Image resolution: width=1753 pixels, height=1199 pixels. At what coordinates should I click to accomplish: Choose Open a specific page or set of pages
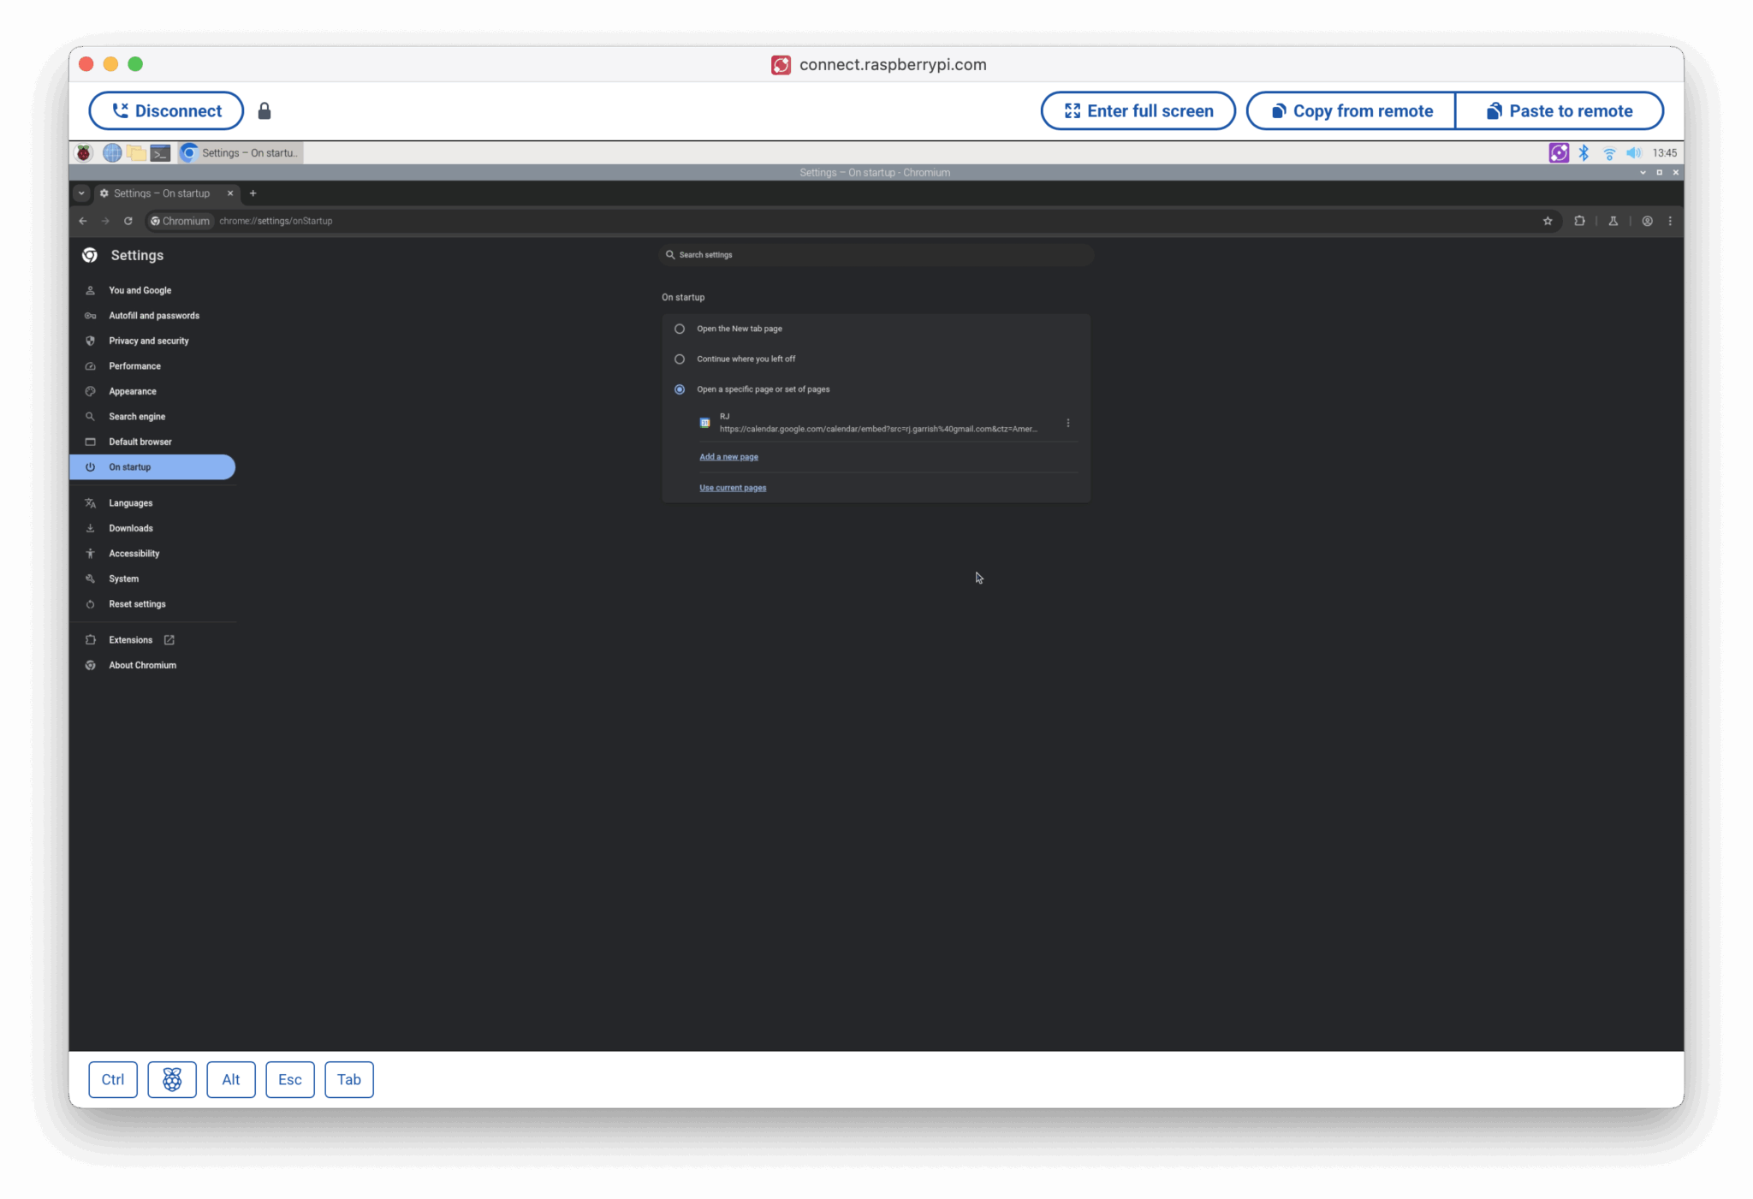[679, 389]
